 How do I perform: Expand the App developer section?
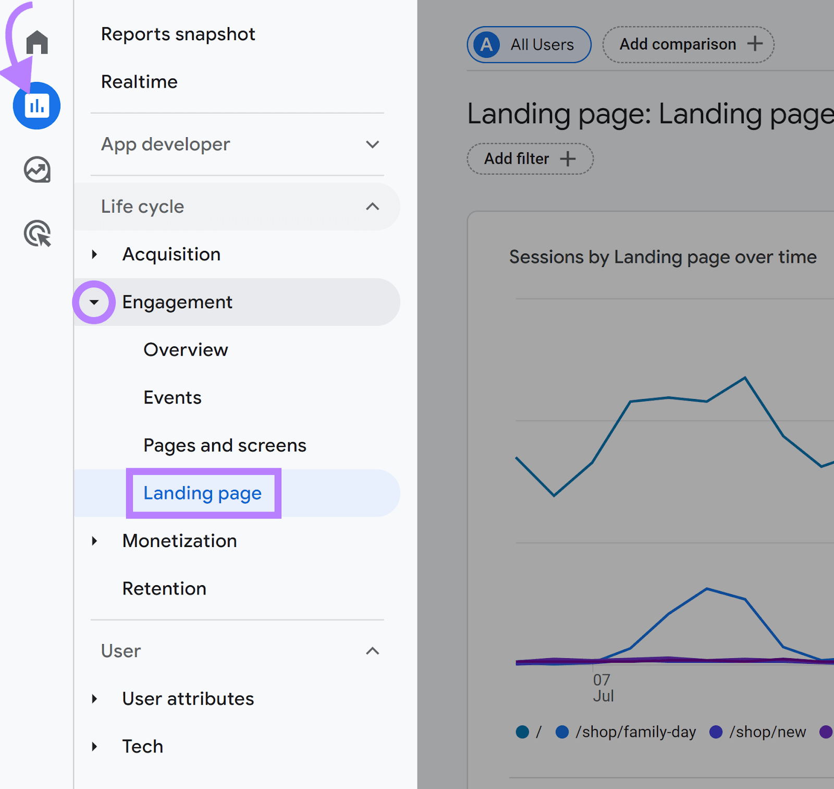(372, 144)
